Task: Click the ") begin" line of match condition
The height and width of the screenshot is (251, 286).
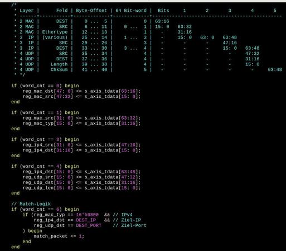Action: (32, 231)
